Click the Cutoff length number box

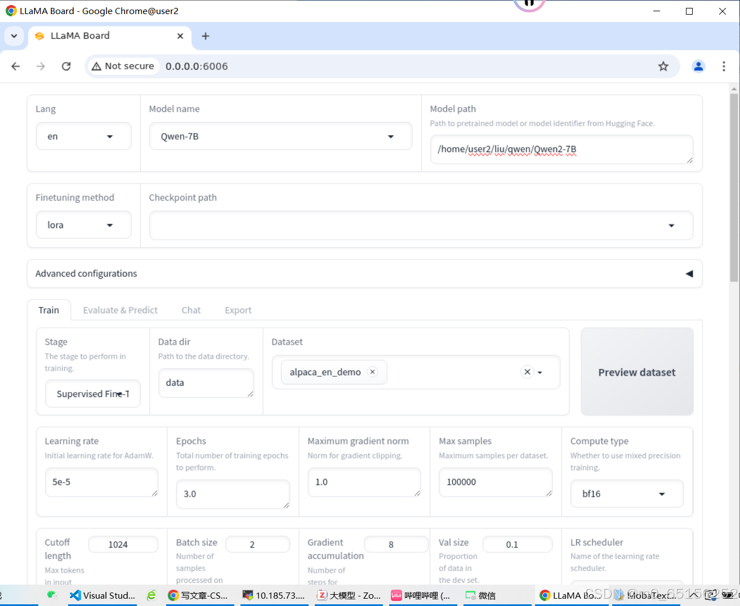(x=123, y=545)
